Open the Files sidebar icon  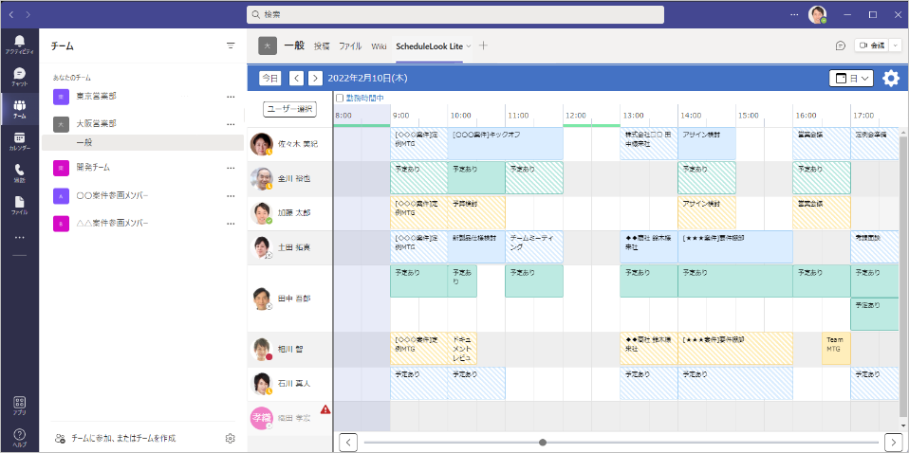(19, 206)
